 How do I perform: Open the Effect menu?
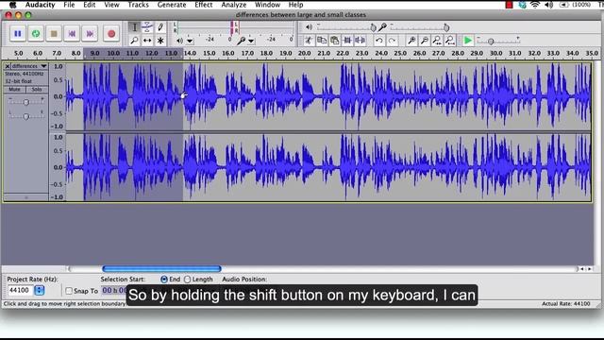(x=204, y=5)
